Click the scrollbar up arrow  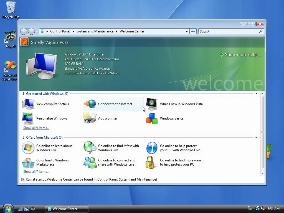coord(262,94)
